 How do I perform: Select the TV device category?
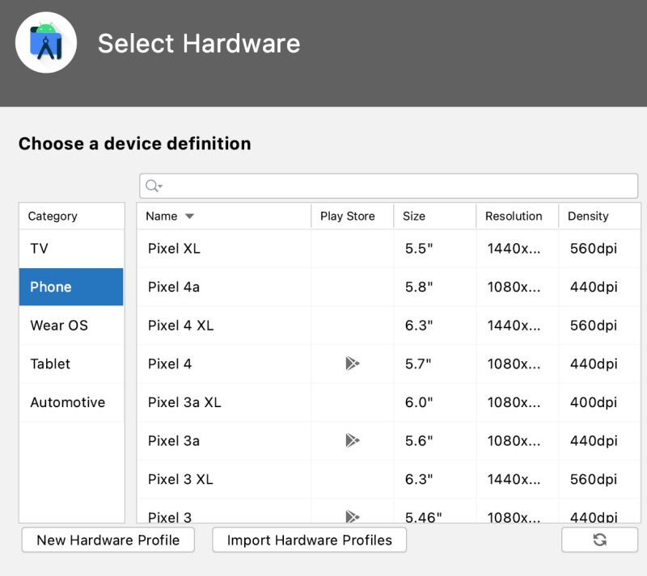pos(70,248)
